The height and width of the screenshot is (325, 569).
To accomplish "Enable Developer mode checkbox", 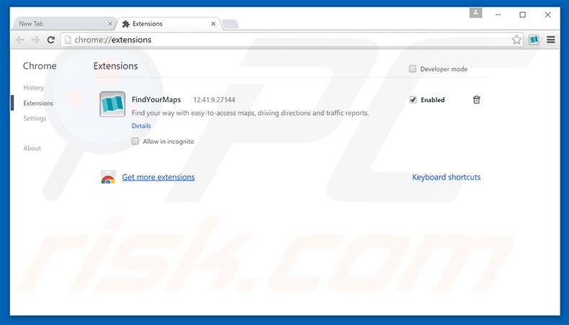I will (x=412, y=69).
